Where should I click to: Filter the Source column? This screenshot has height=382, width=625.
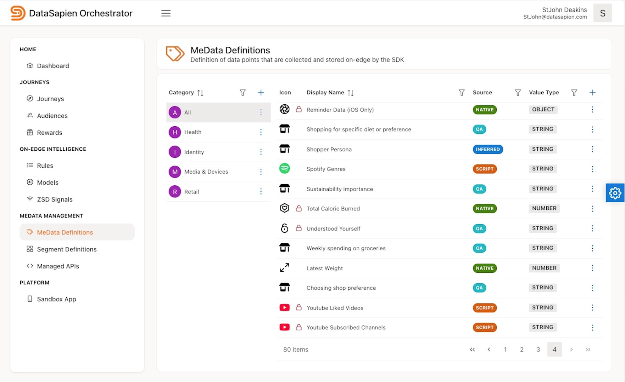click(518, 93)
